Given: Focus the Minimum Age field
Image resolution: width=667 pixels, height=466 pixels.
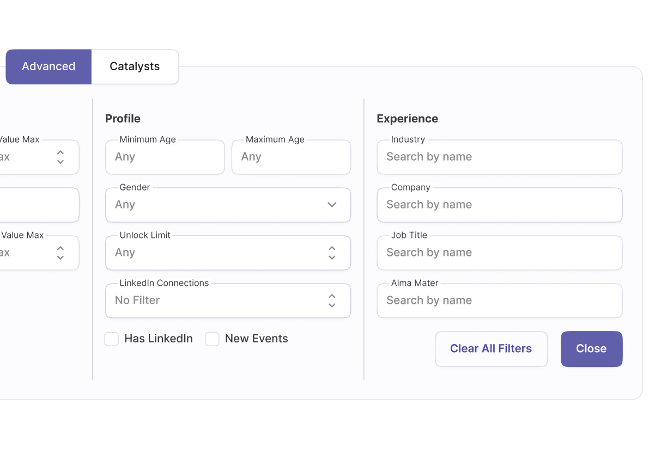Looking at the screenshot, I should (165, 157).
